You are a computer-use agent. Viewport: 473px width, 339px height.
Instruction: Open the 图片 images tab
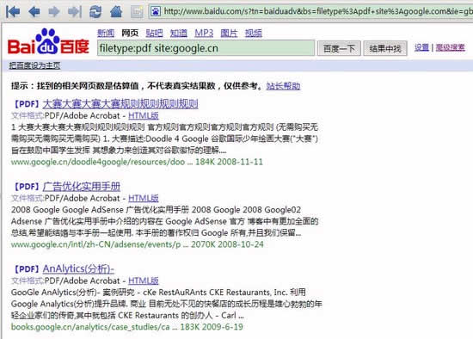pyautogui.click(x=229, y=33)
